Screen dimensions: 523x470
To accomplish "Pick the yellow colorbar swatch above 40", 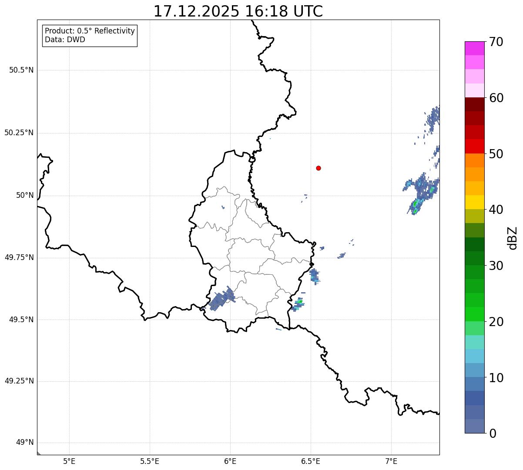I will point(474,203).
